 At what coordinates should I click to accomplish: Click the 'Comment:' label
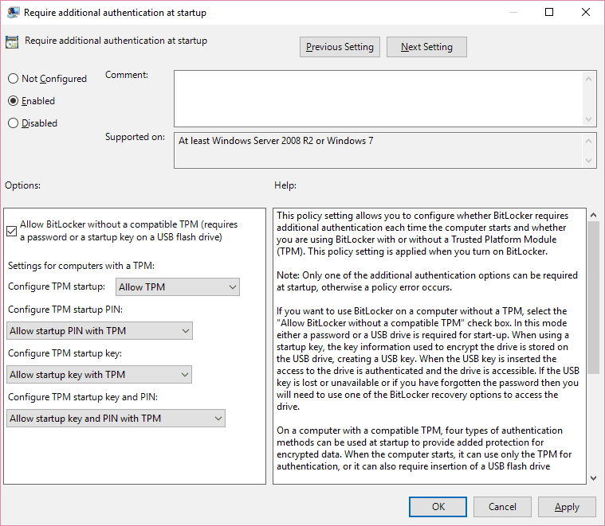(127, 75)
